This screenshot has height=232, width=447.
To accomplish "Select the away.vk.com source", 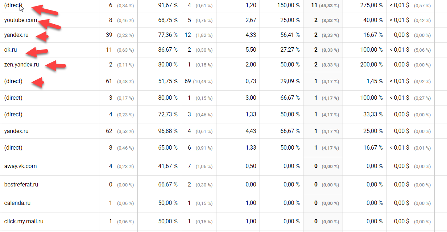I will click(20, 166).
